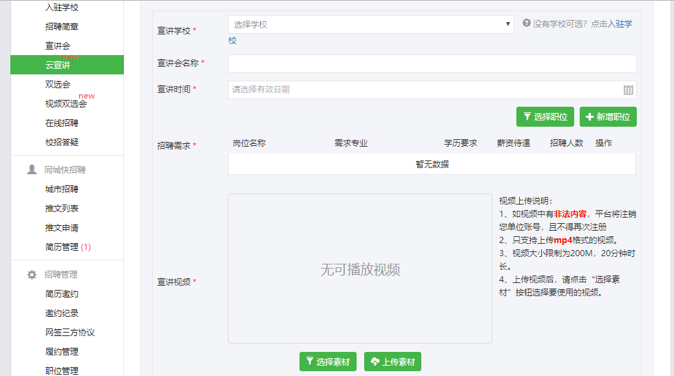Screen dimensions: 674x376
Task: Open 招聘简章 menu item
Action: 61,26
